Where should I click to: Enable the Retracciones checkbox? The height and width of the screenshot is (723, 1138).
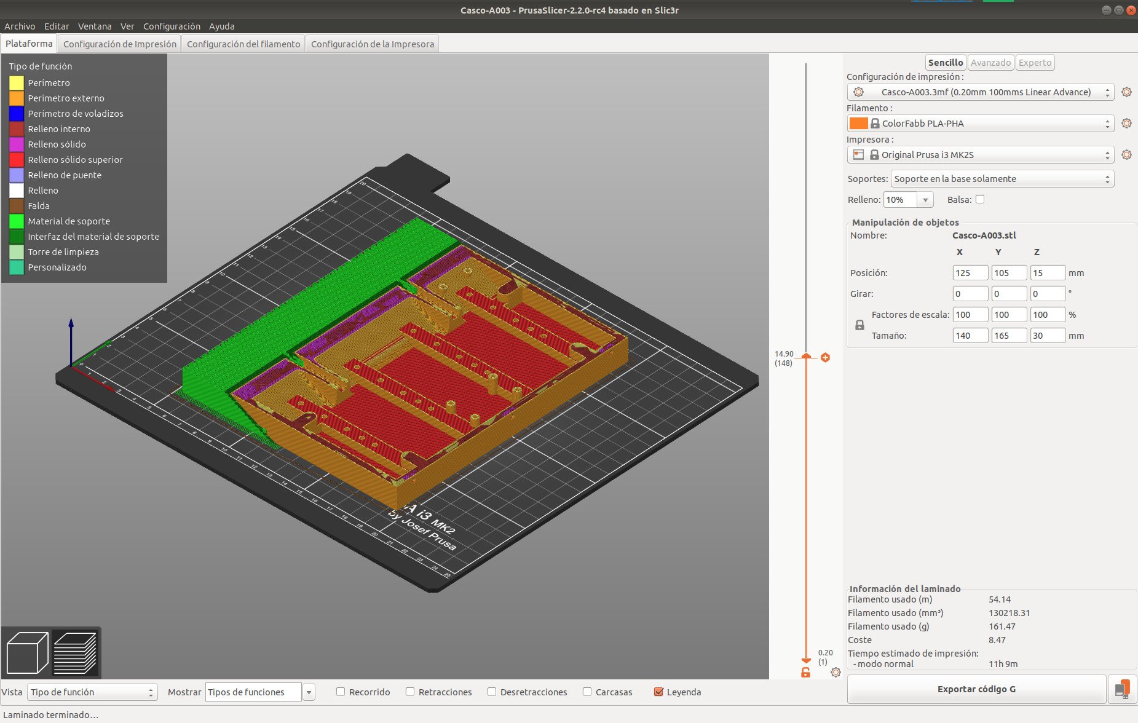coord(410,692)
